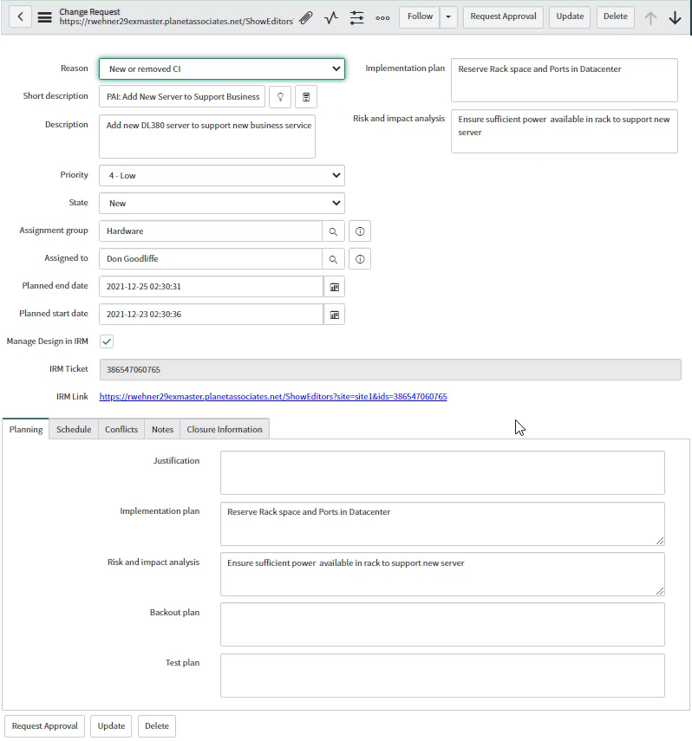Click the Justification text area
This screenshot has height=741, width=692.
(442, 473)
